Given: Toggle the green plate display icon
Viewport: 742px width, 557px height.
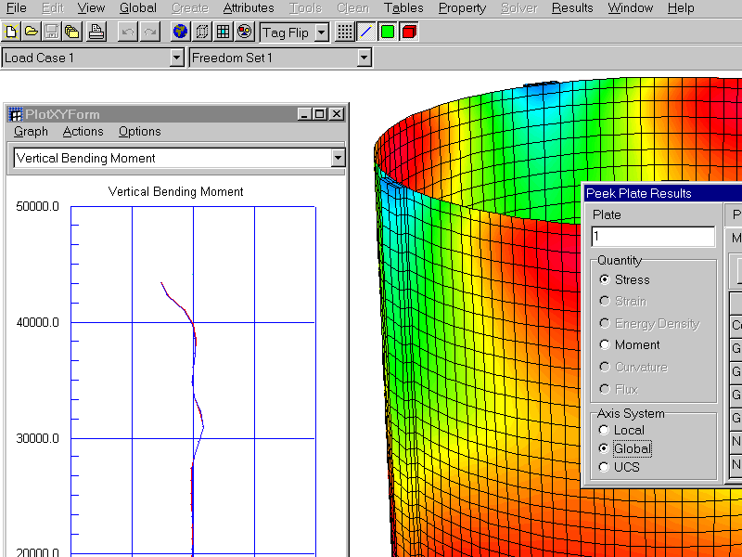Looking at the screenshot, I should coord(387,32).
